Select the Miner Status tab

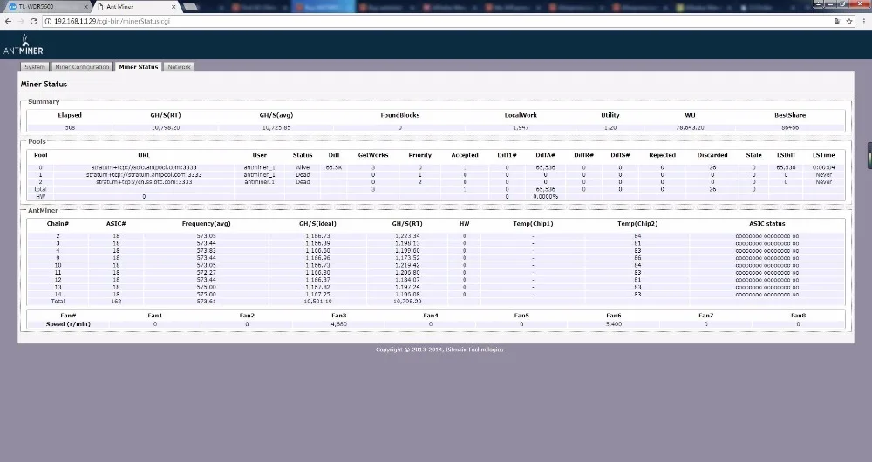139,67
